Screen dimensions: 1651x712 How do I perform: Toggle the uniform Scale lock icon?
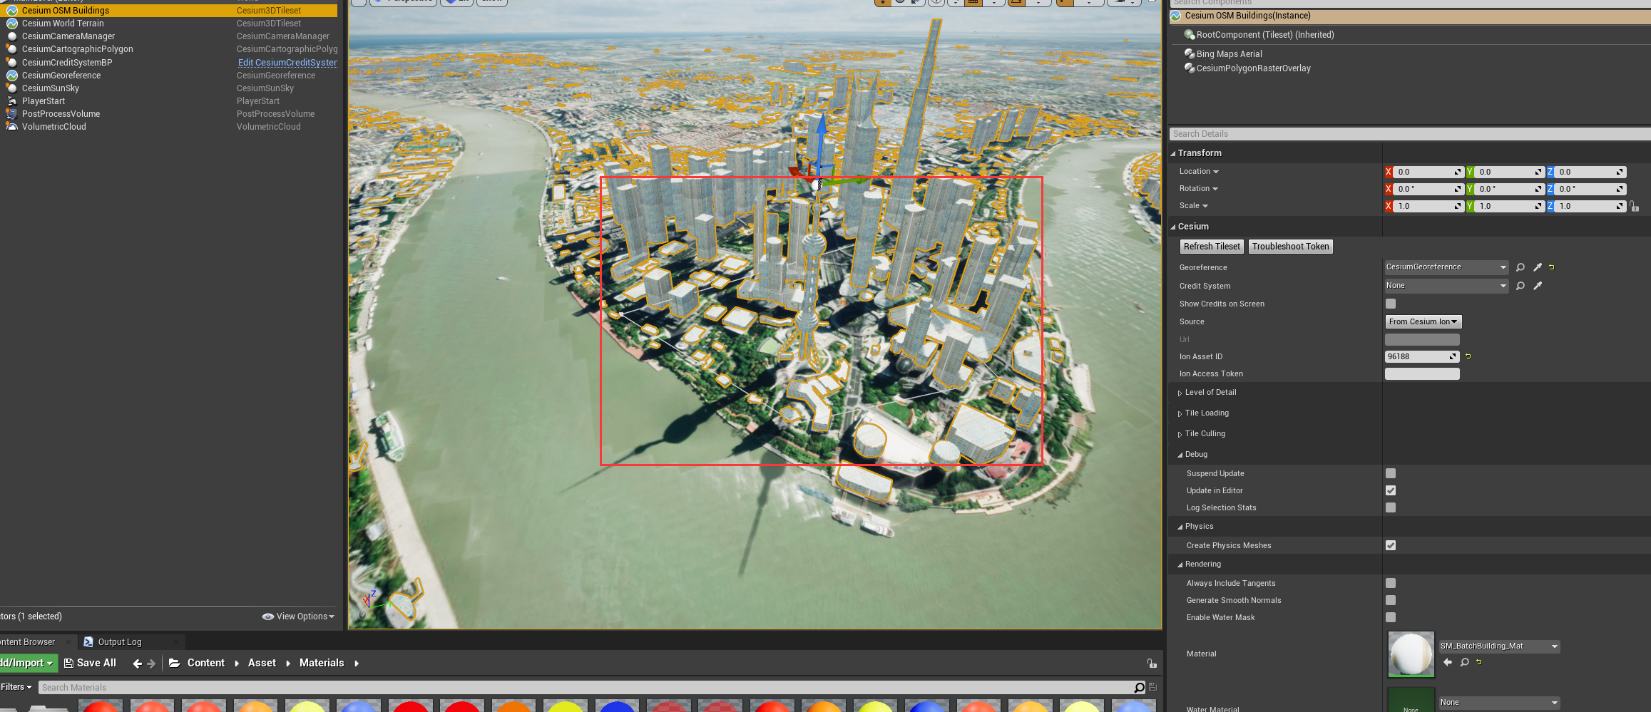pos(1634,206)
